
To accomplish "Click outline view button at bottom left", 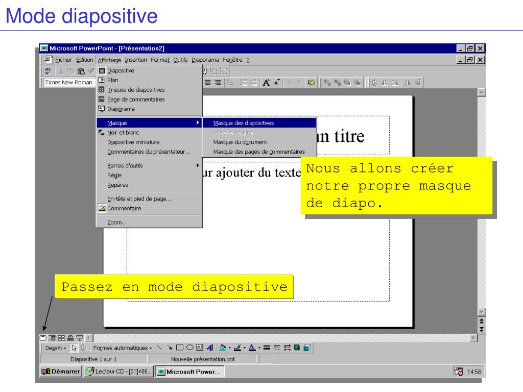I will 53,338.
